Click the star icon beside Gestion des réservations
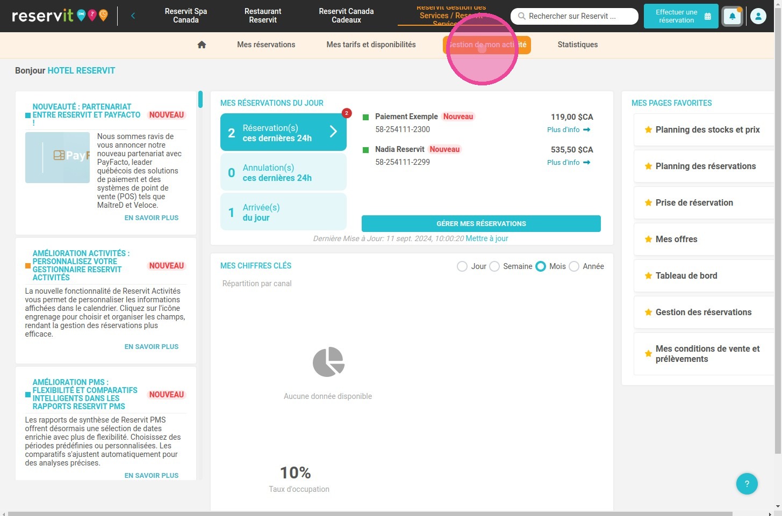This screenshot has height=516, width=782. (x=648, y=312)
